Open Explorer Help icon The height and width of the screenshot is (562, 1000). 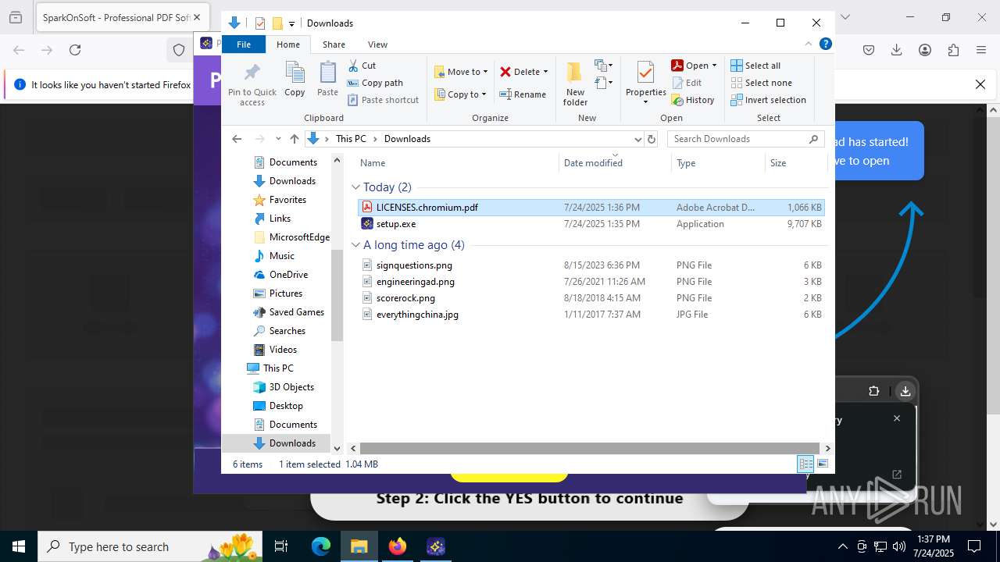[x=825, y=44]
